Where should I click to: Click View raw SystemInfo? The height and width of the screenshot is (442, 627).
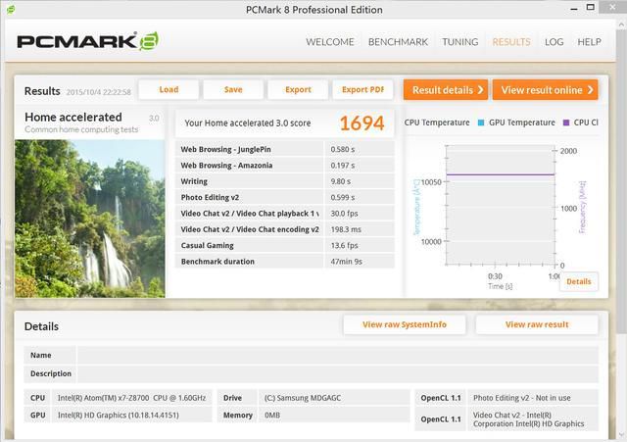pos(405,324)
